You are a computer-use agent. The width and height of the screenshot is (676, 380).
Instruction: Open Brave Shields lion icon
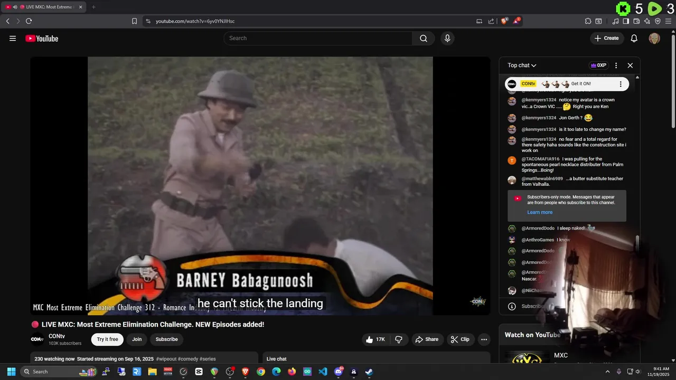coord(504,21)
